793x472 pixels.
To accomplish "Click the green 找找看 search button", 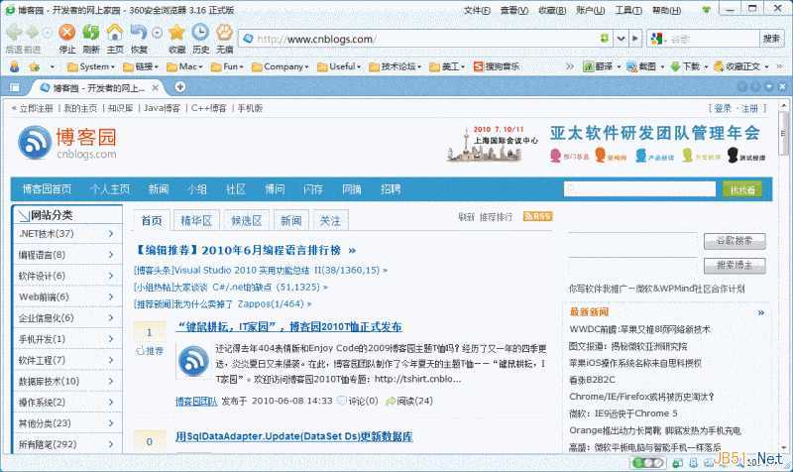I will pyautogui.click(x=741, y=189).
